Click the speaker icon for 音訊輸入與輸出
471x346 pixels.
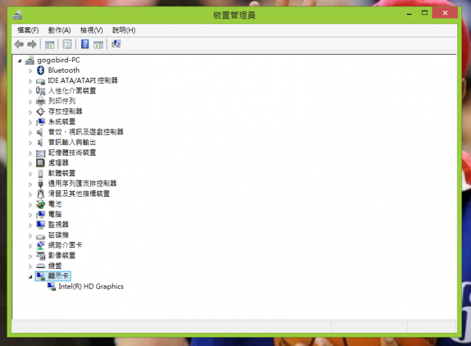40,143
